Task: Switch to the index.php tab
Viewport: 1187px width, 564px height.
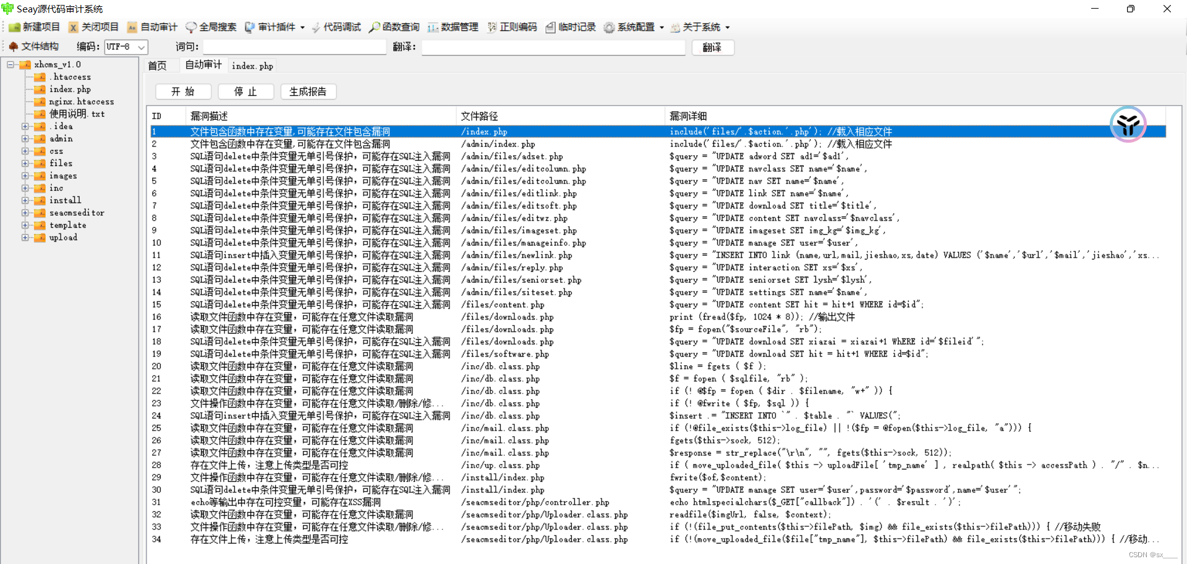Action: pyautogui.click(x=252, y=65)
